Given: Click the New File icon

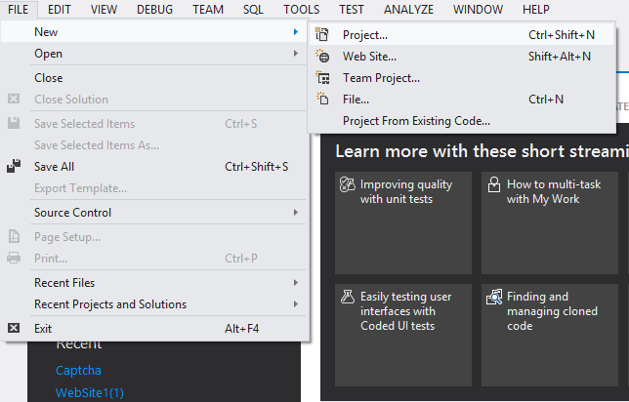Looking at the screenshot, I should point(322,100).
